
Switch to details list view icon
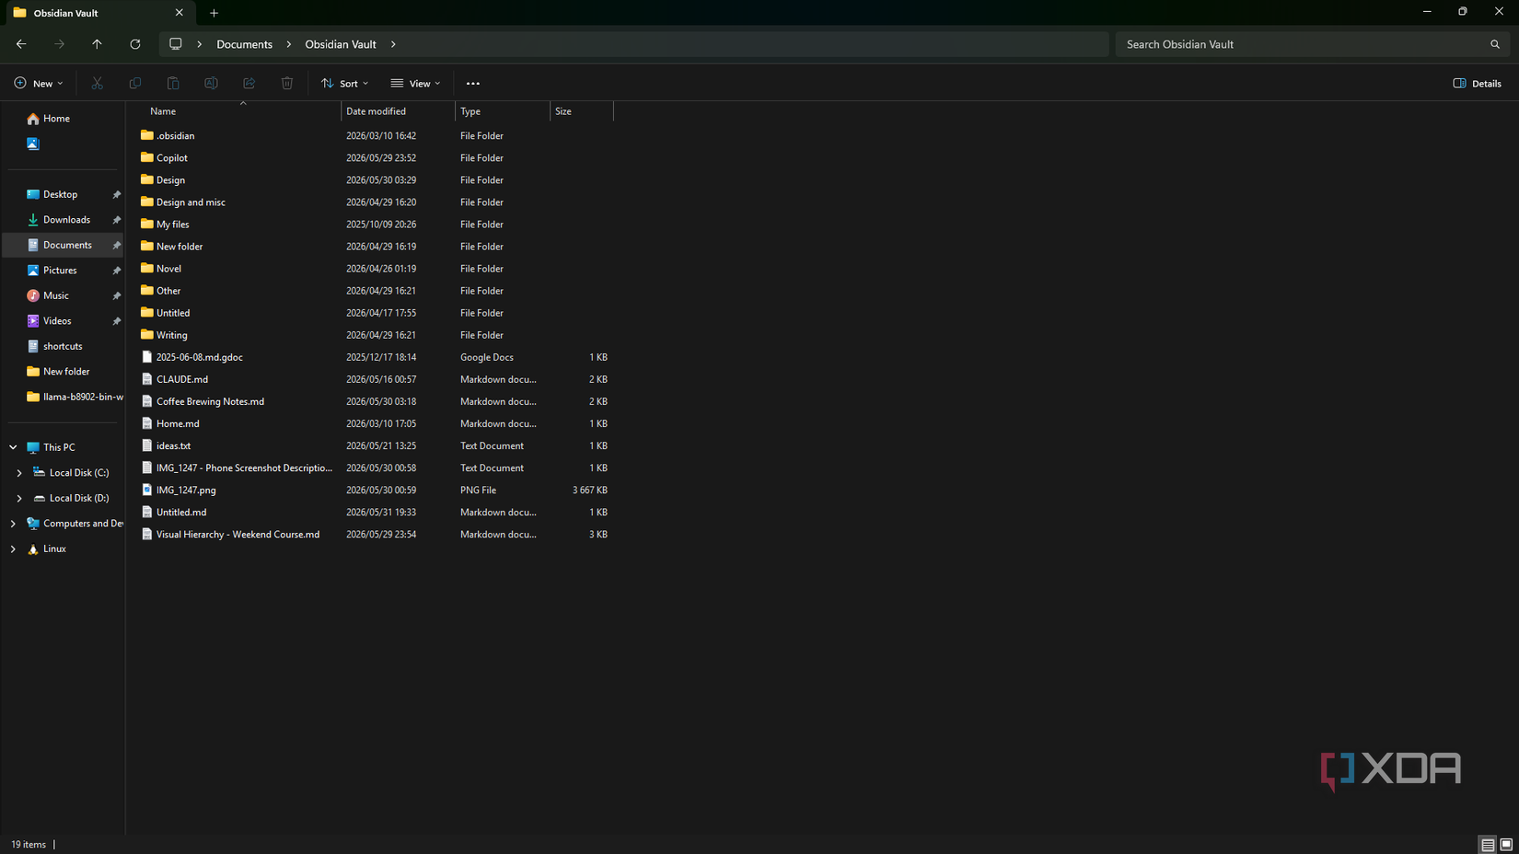[1488, 844]
